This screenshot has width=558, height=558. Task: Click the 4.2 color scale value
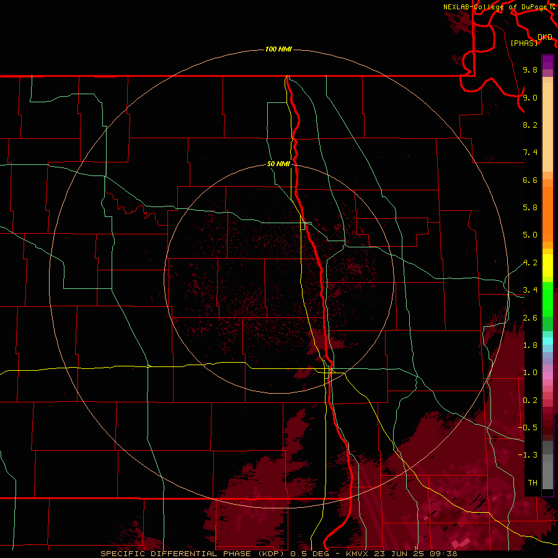530,263
